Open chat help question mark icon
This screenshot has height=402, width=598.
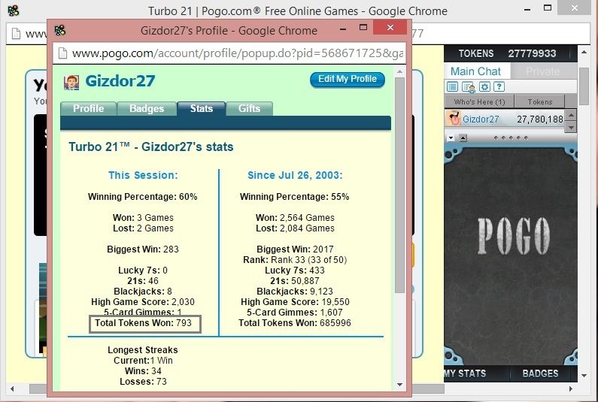click(x=499, y=87)
